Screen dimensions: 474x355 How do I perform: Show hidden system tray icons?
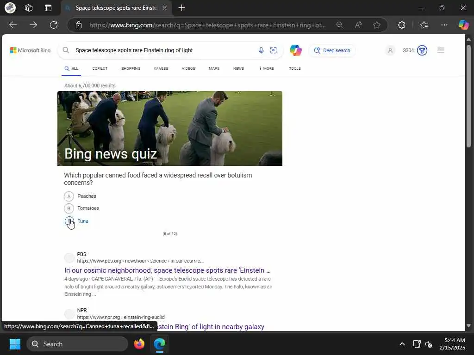tap(402, 344)
